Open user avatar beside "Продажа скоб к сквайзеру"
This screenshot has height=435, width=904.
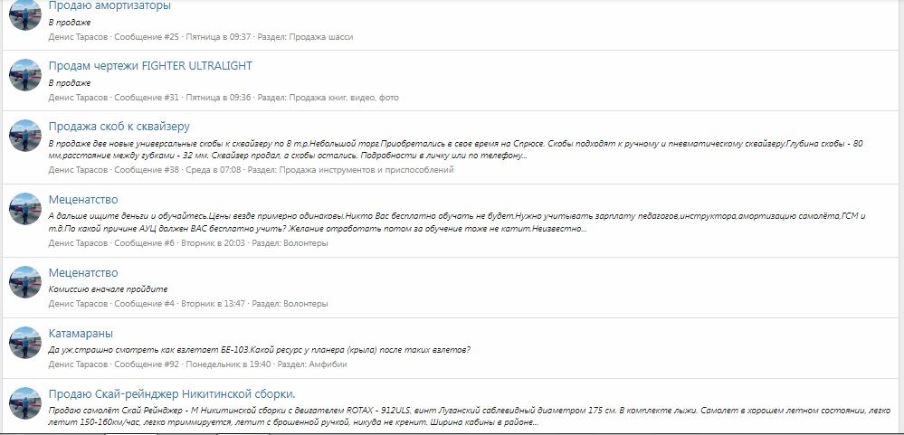(x=24, y=137)
